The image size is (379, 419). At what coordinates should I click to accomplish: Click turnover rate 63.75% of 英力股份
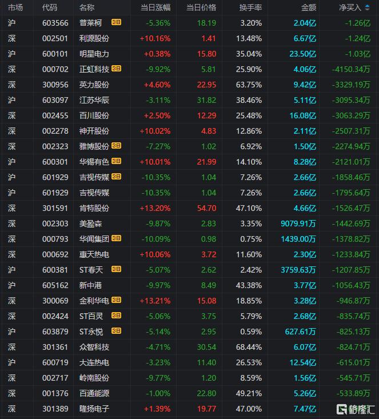tap(249, 85)
